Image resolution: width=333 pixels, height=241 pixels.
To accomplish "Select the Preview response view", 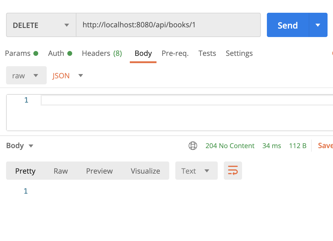I will click(x=99, y=171).
